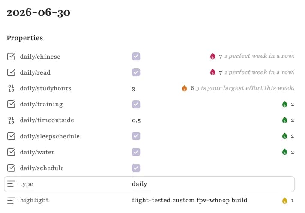Click the green flame icon for daily/training
Image resolution: width=305 pixels, height=213 pixels.
284,104
